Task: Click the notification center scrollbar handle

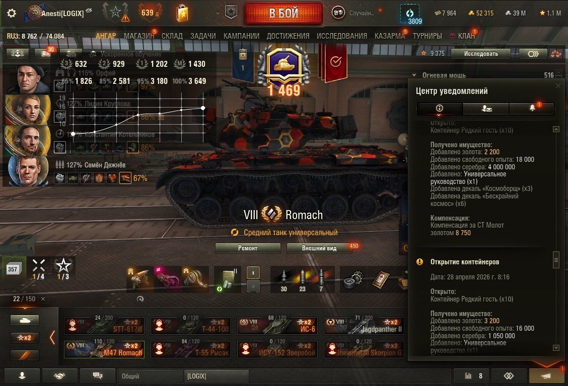Action: (556, 260)
